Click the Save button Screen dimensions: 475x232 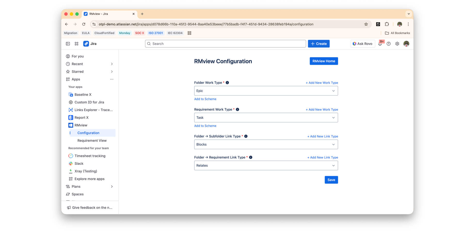(x=331, y=180)
